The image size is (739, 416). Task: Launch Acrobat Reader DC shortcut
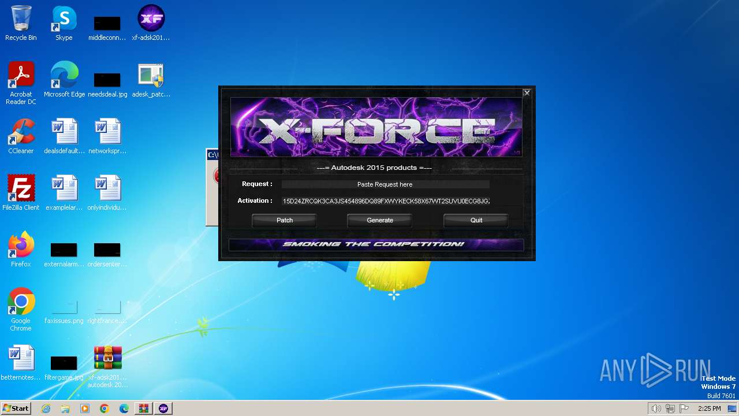[x=21, y=83]
